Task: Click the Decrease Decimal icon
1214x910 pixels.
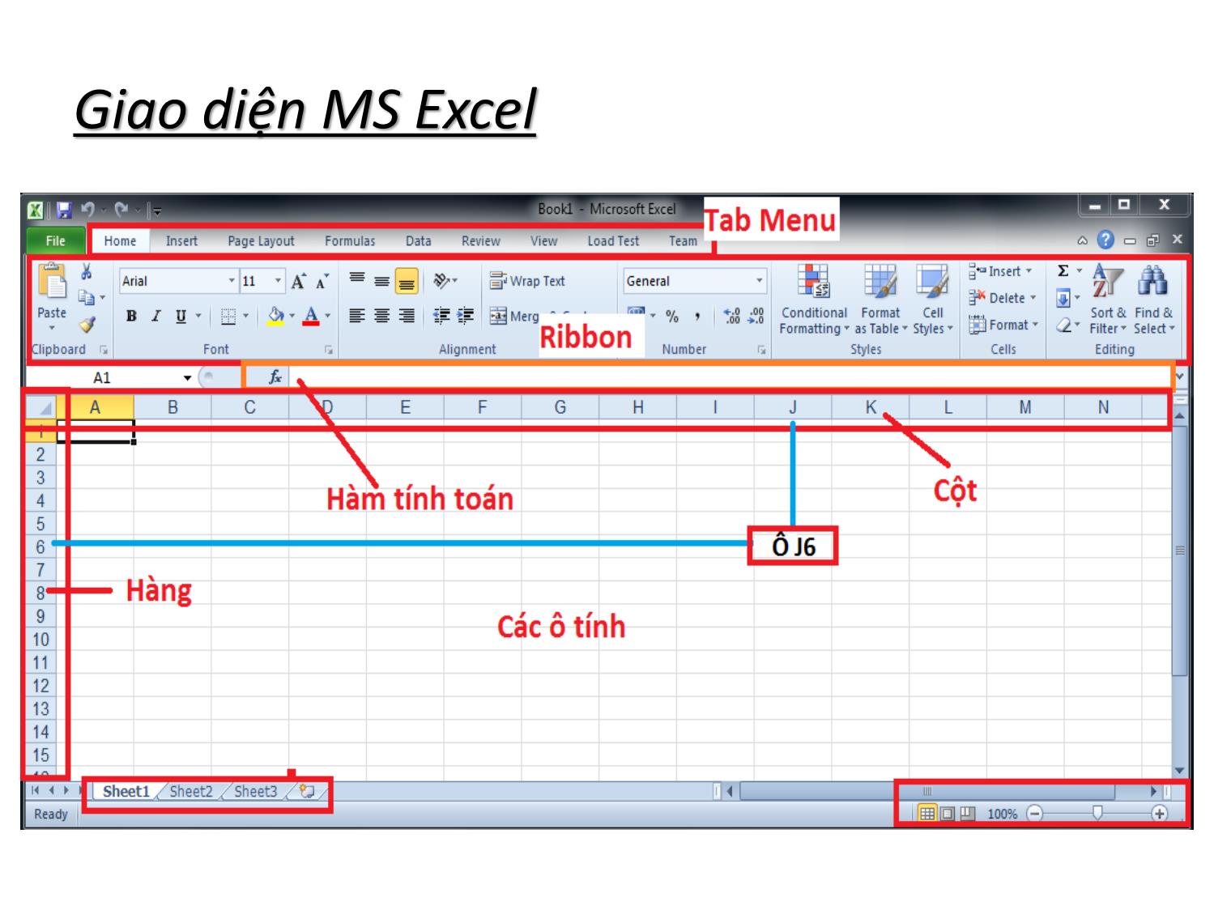Action: click(x=756, y=316)
